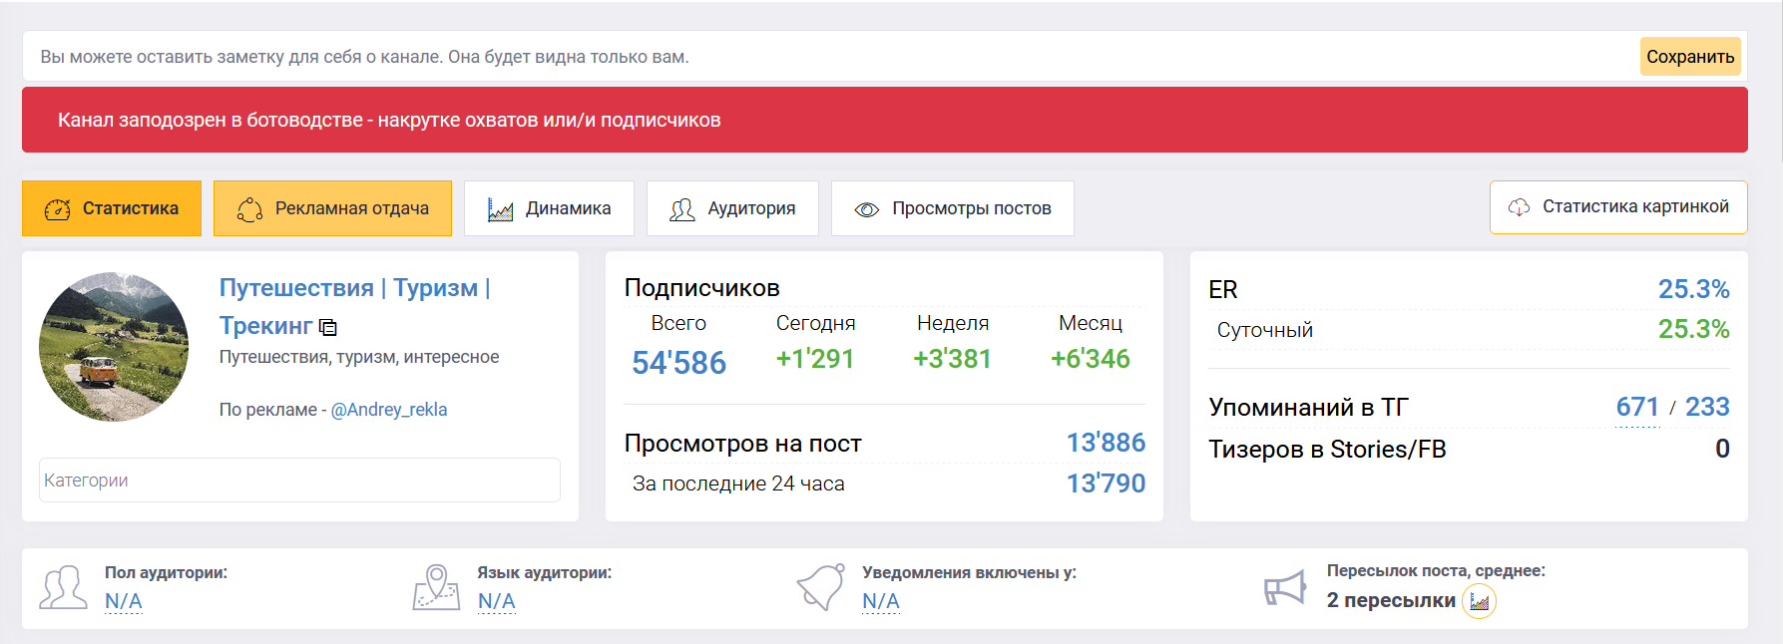This screenshot has width=1783, height=644.
Task: Click the eye icon on Просмотры постов
Action: click(x=867, y=209)
